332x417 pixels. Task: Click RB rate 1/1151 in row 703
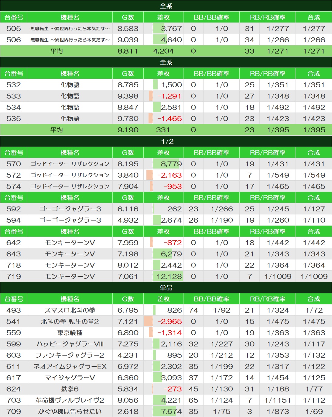point(278,400)
